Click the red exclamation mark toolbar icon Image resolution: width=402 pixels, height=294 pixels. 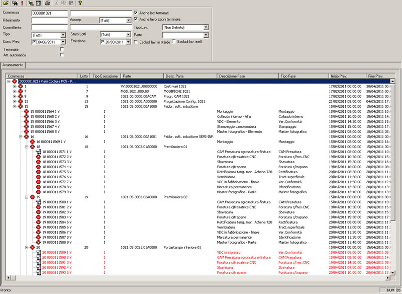point(22,3)
